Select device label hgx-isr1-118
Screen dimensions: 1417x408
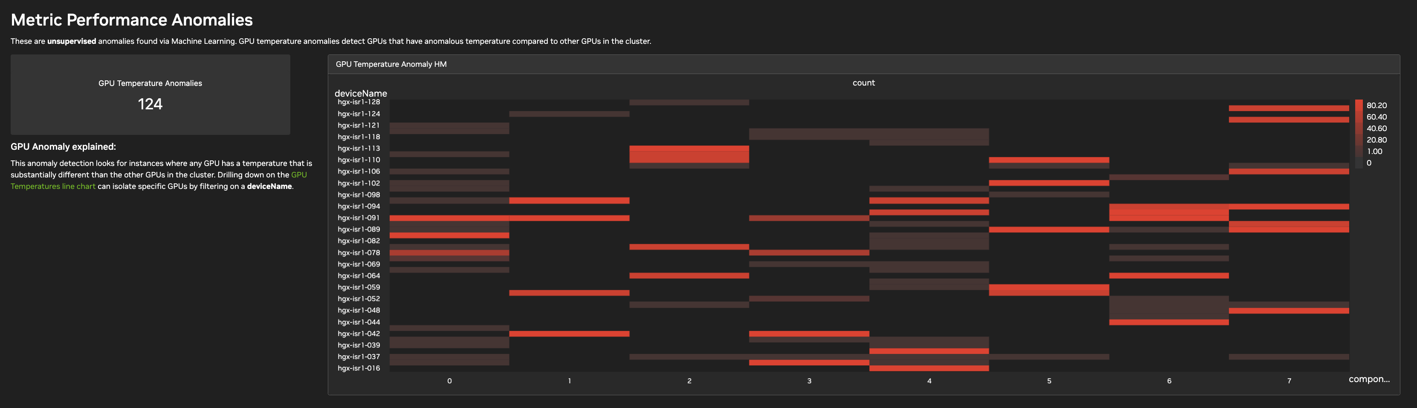[x=359, y=137]
